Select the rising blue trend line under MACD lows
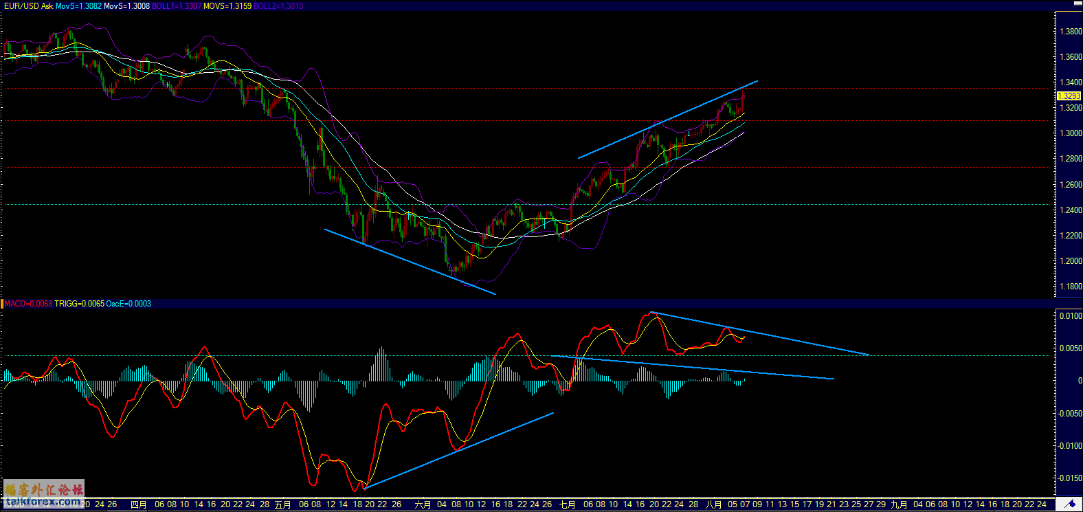The image size is (1083, 512). pos(459,450)
